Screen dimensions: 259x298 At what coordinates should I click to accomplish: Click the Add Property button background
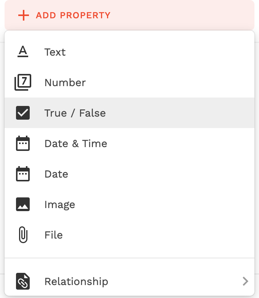[129, 15]
